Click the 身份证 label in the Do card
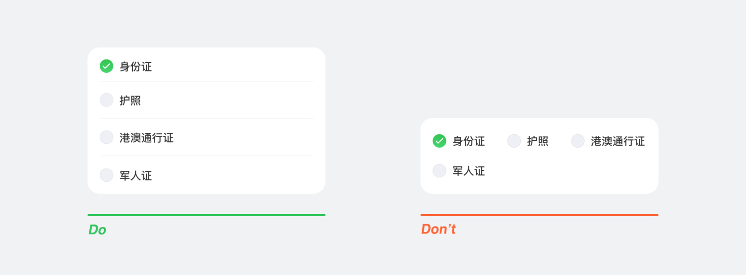 pos(135,66)
